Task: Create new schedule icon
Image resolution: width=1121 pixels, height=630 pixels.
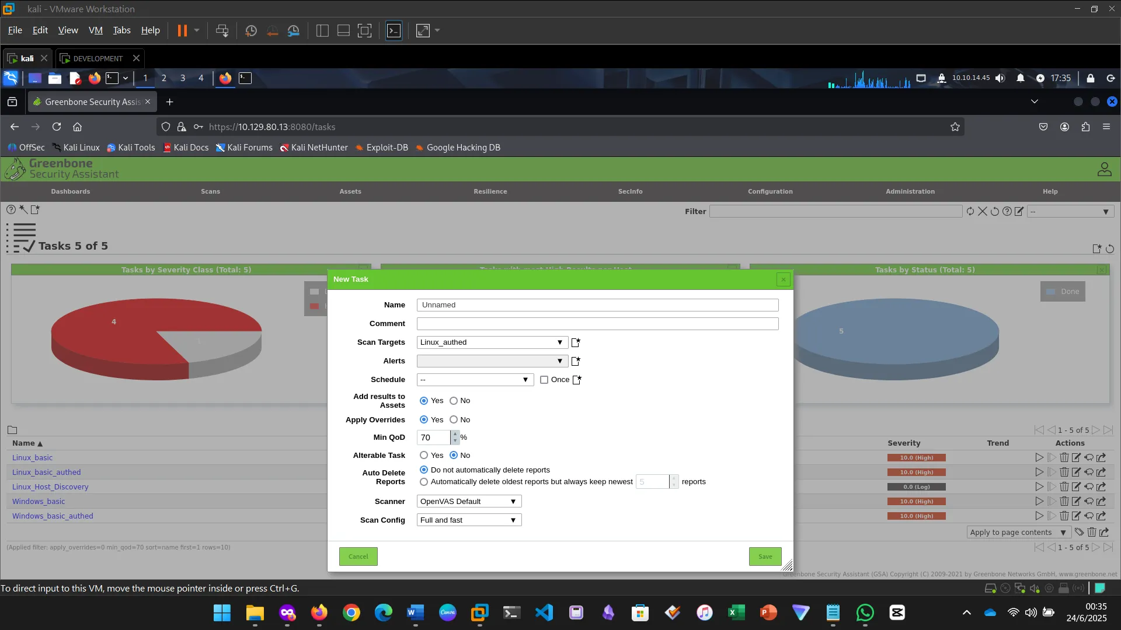Action: pos(577,380)
